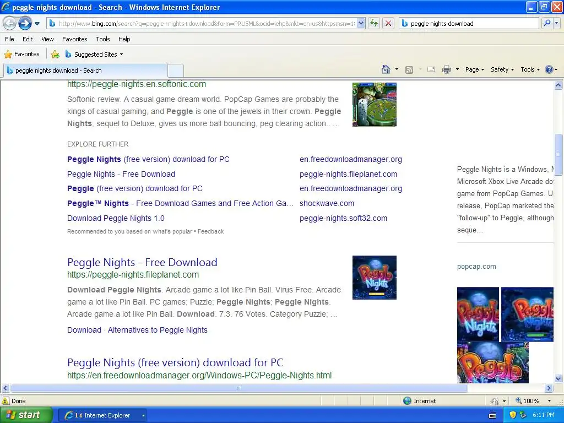
Task: Click the browser Forward button
Action: (x=25, y=24)
